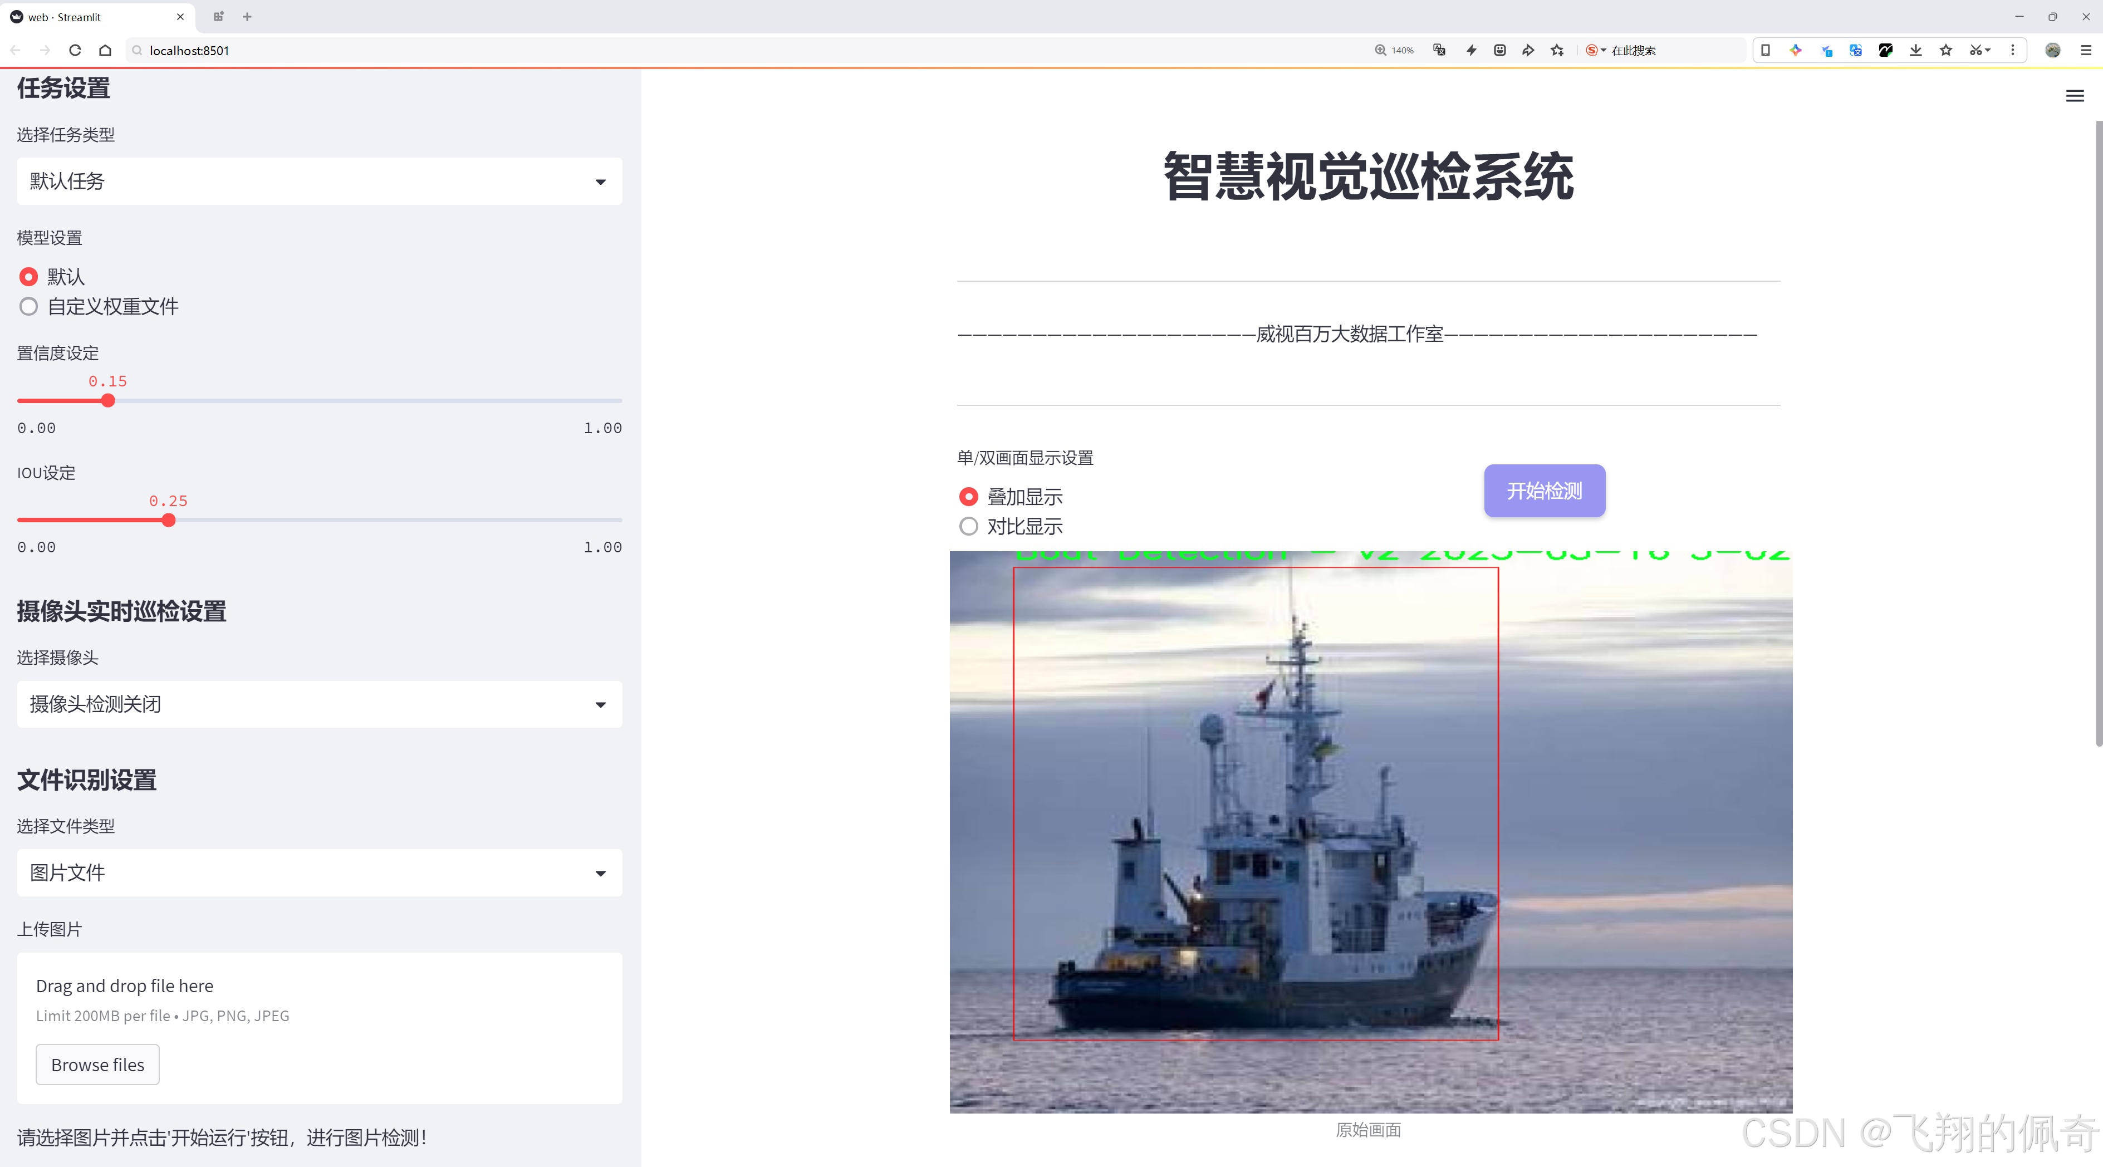
Task: Go back in browser history
Action: coord(16,51)
